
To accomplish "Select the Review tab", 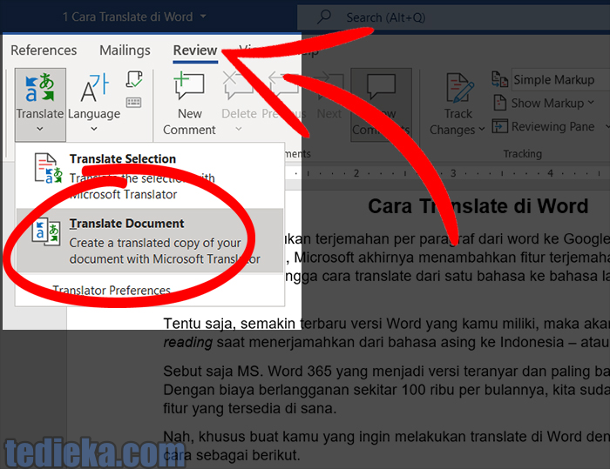I will (x=195, y=50).
